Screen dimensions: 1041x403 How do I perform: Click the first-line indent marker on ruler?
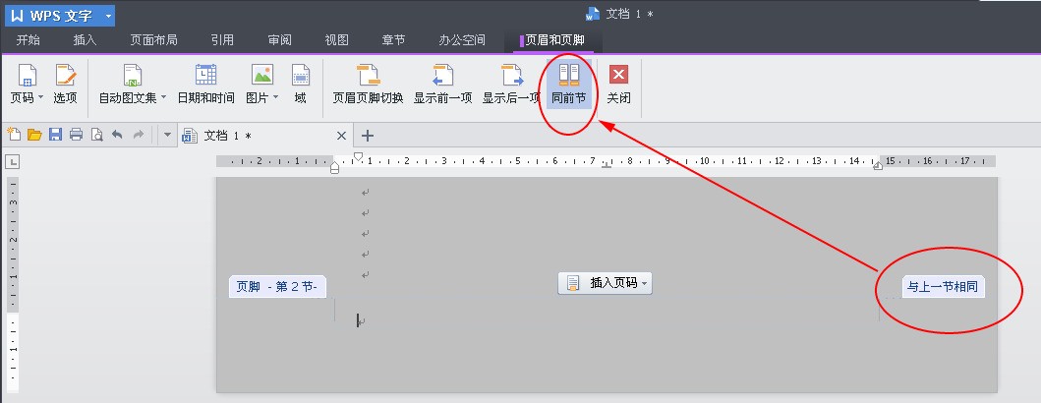[x=358, y=156]
